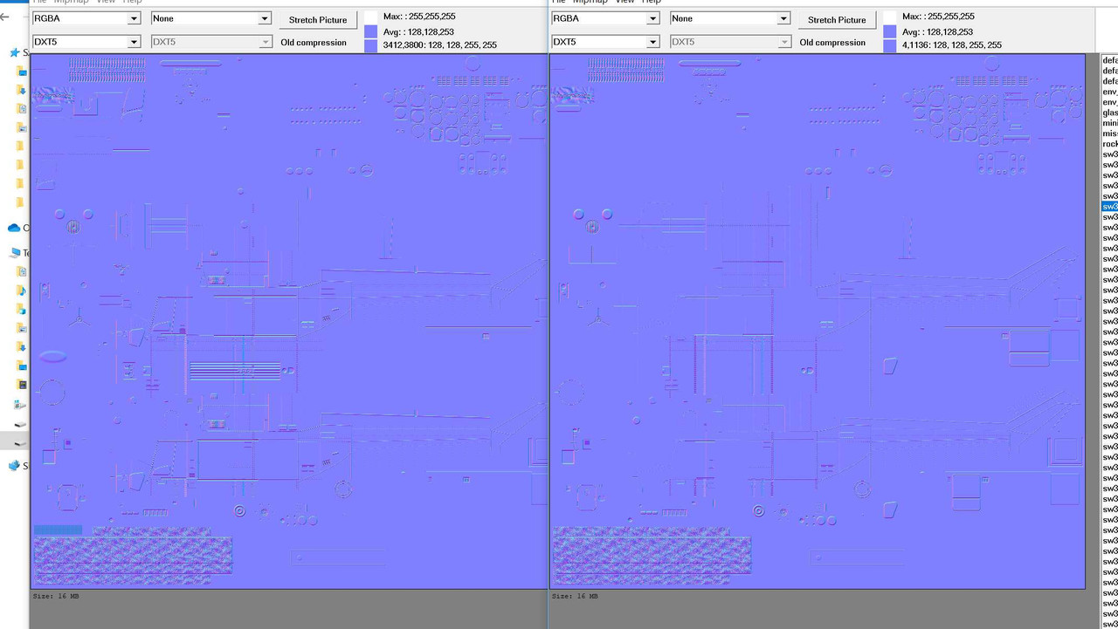1118x629 pixels.
Task: Open Windows system drive icon in sidebar
Action: (21, 405)
